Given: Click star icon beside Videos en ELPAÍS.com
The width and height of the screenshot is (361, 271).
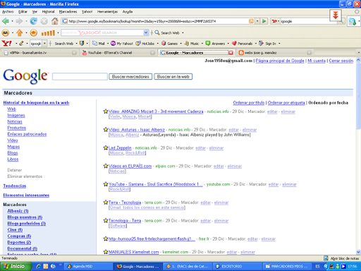Looking at the screenshot, I should pos(106,166).
